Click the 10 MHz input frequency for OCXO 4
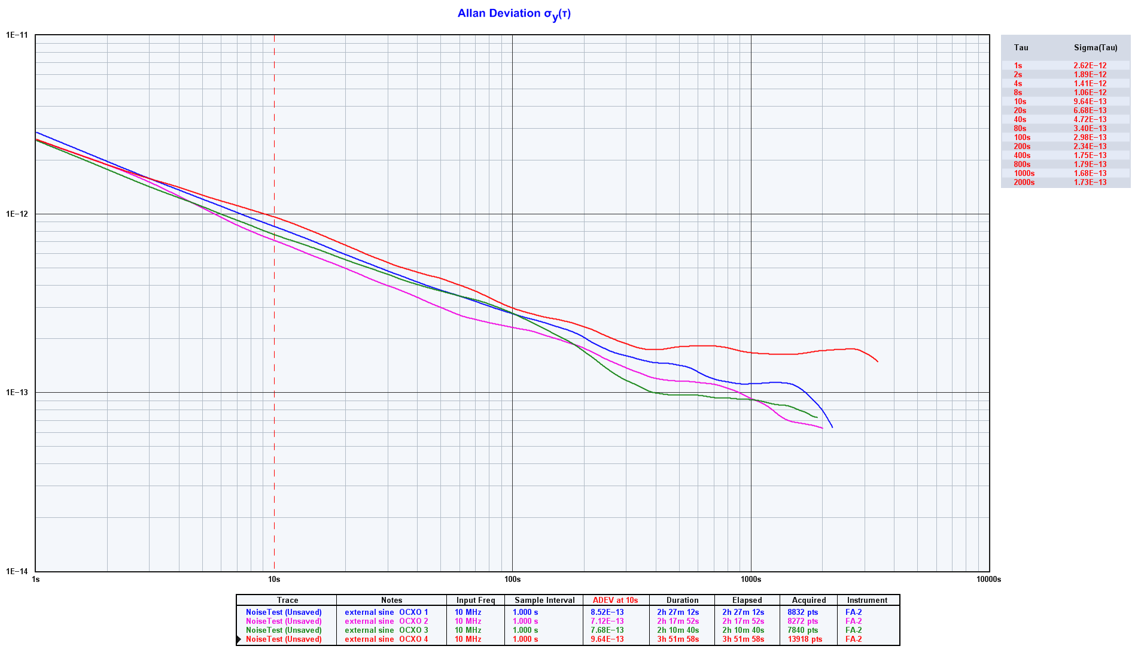The width and height of the screenshot is (1138, 652). (x=468, y=639)
